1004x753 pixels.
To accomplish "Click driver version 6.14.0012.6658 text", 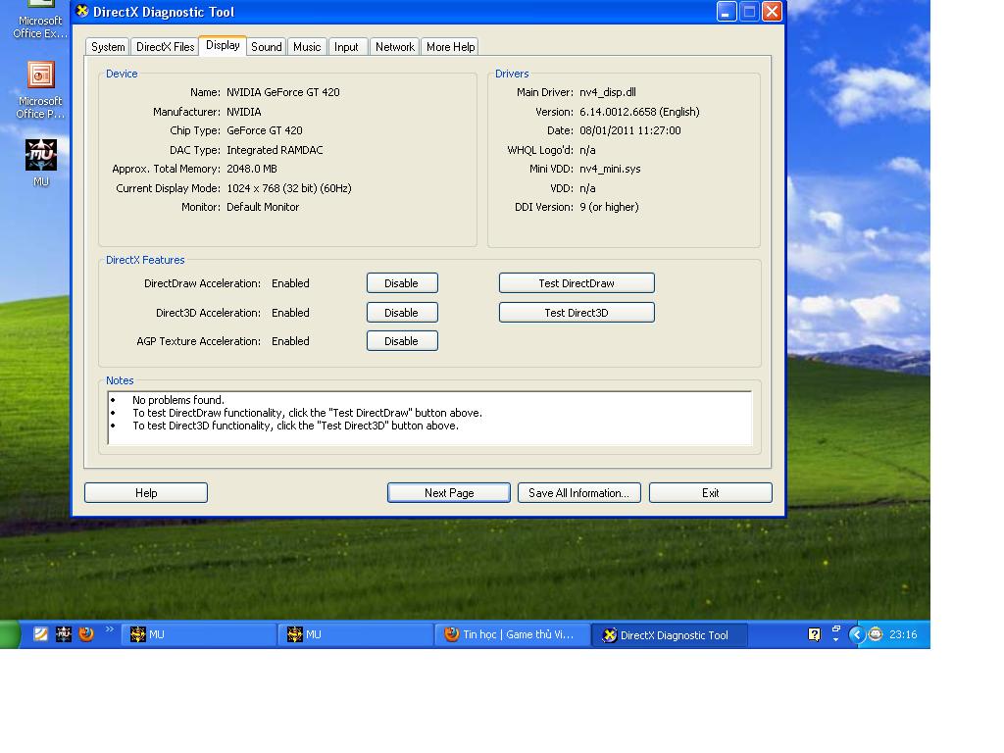I will tap(639, 112).
